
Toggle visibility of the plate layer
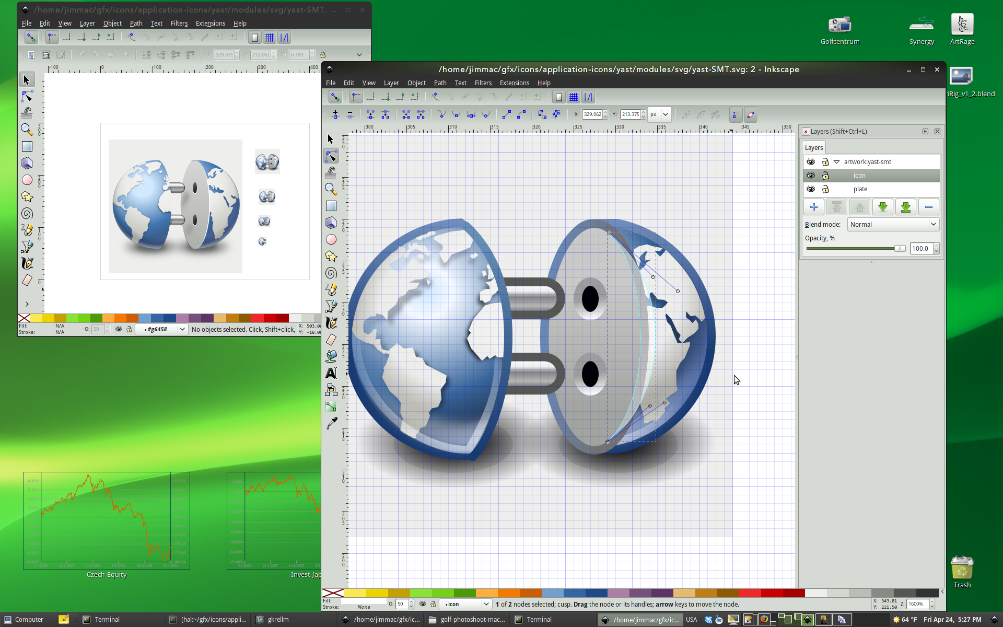(x=811, y=189)
